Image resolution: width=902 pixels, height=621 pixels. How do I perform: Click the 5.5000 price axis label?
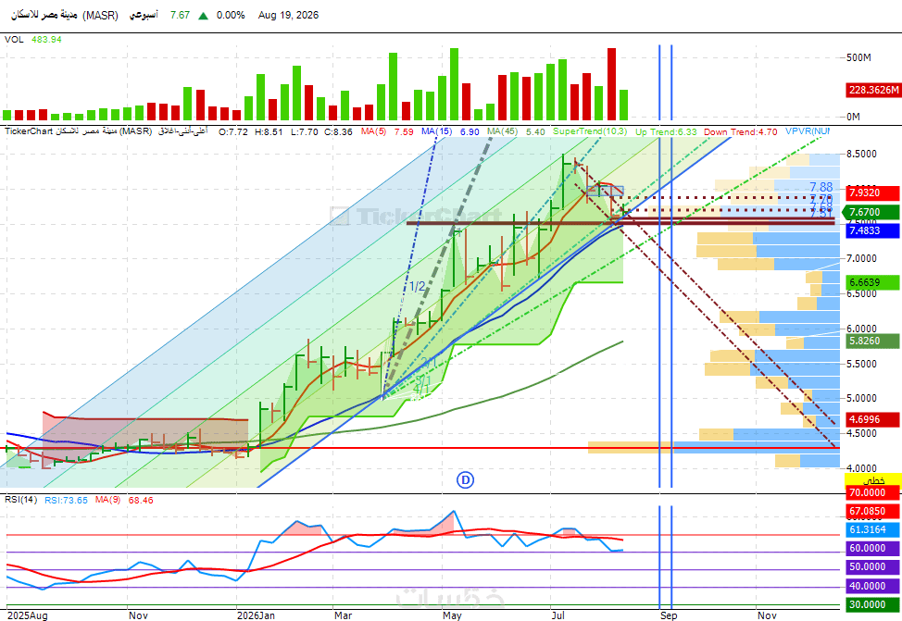(862, 364)
